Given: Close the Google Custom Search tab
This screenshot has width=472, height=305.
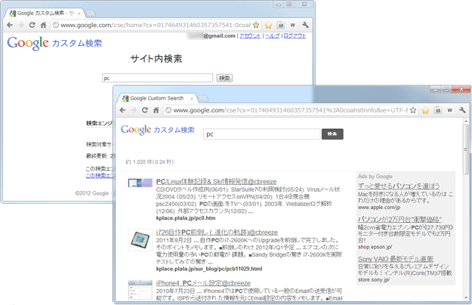Looking at the screenshot, I should [x=192, y=99].
